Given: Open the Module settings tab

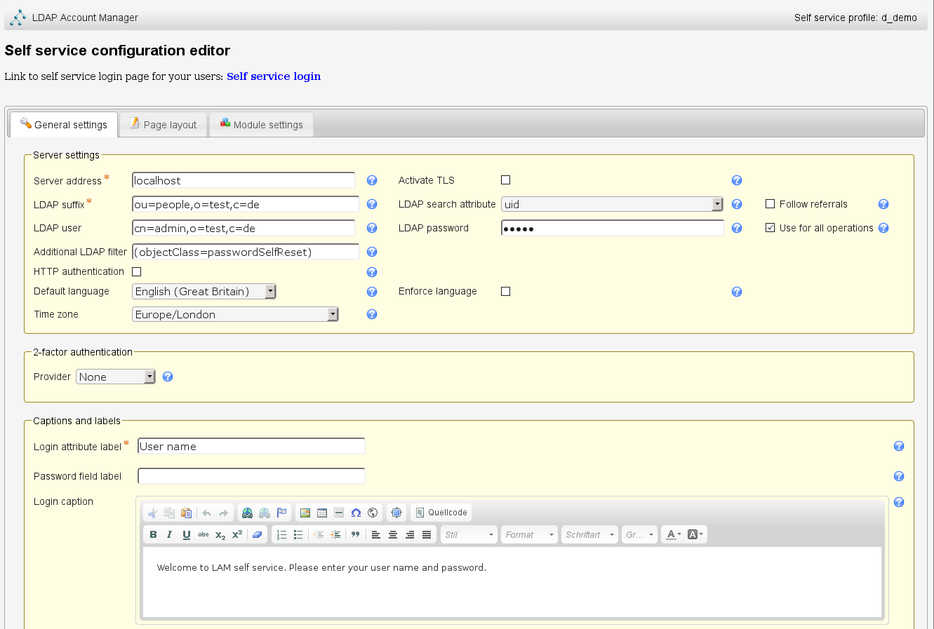Looking at the screenshot, I should (261, 125).
